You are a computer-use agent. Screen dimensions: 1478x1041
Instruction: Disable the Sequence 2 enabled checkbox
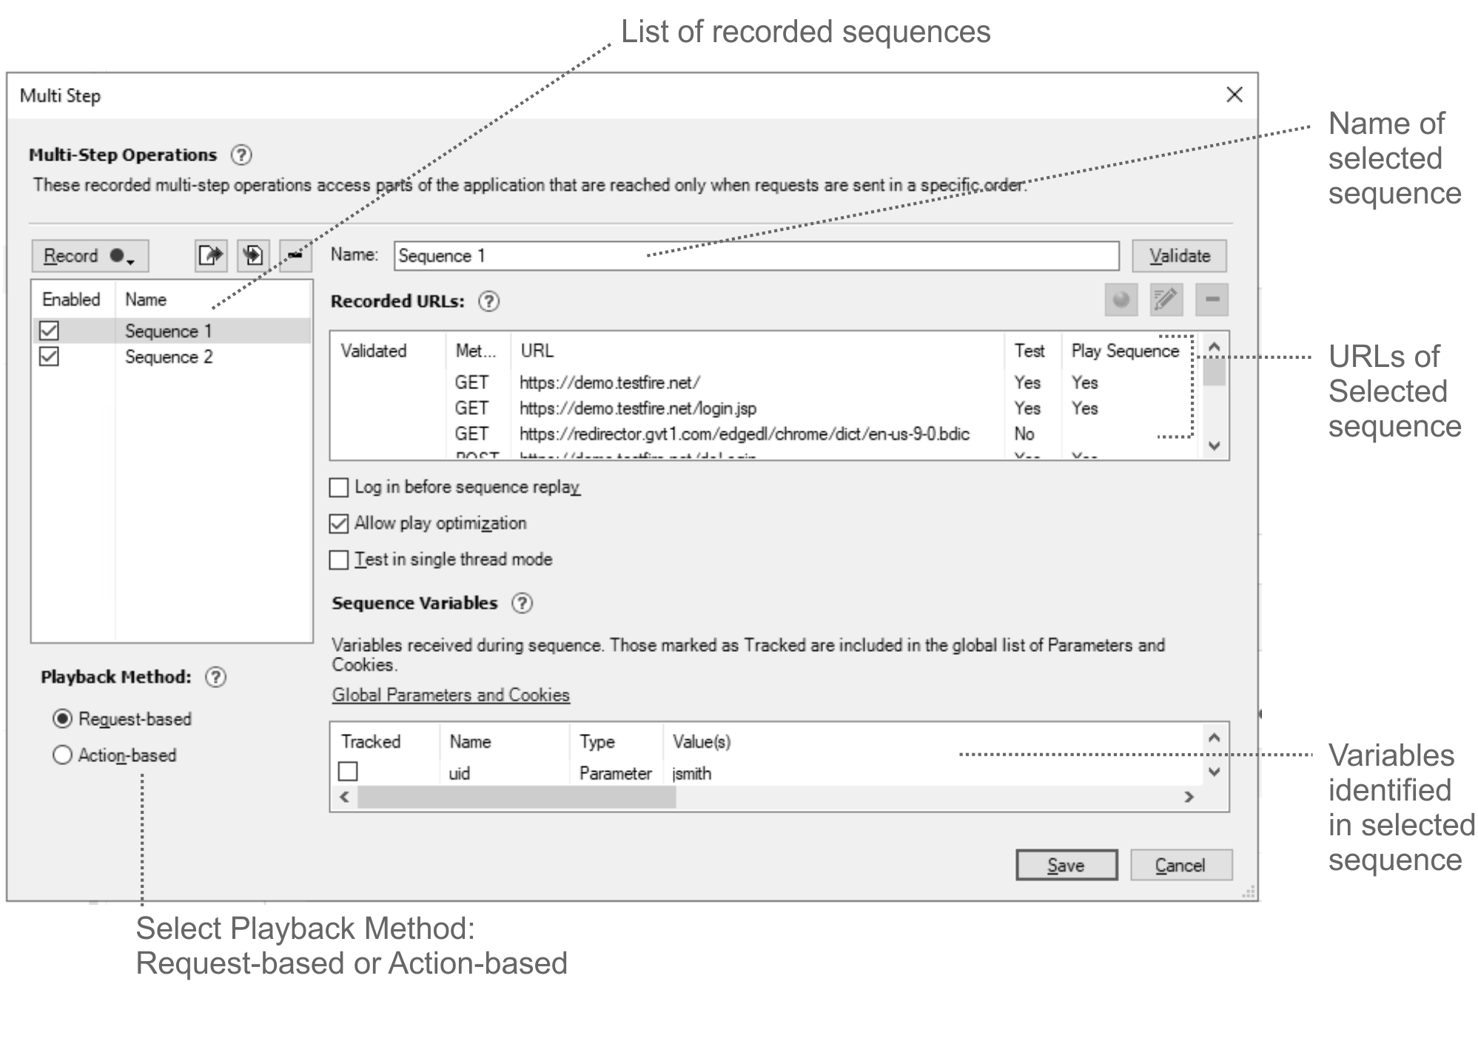(x=50, y=357)
